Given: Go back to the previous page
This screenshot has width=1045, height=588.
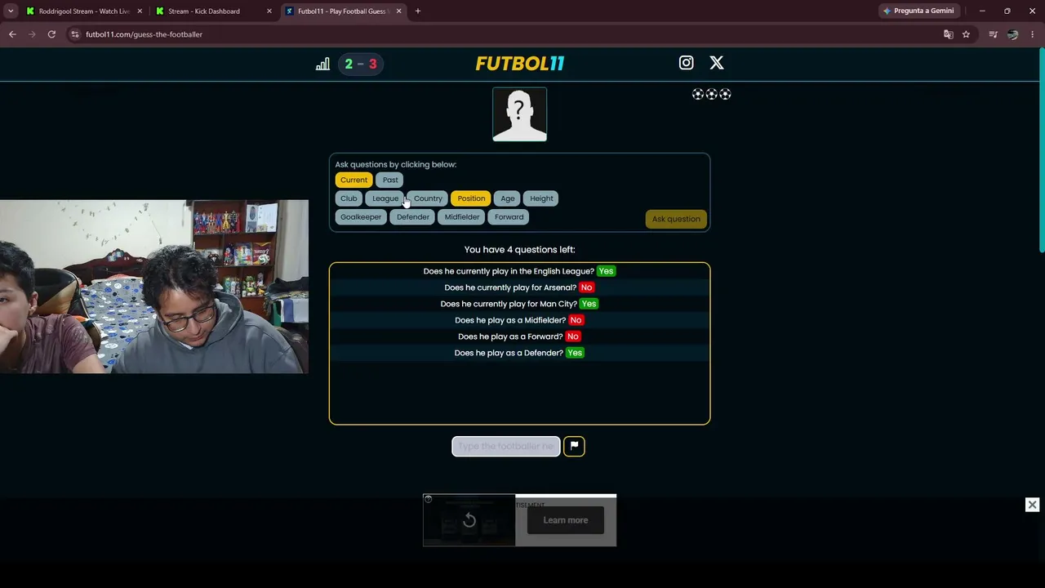Looking at the screenshot, I should click(12, 34).
